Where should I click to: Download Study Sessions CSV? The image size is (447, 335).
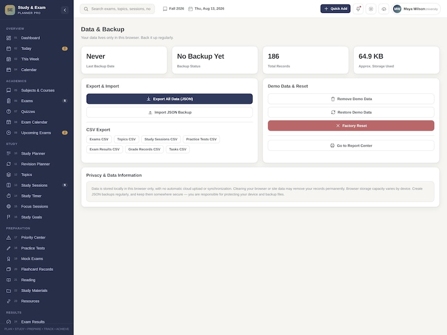[161, 140]
